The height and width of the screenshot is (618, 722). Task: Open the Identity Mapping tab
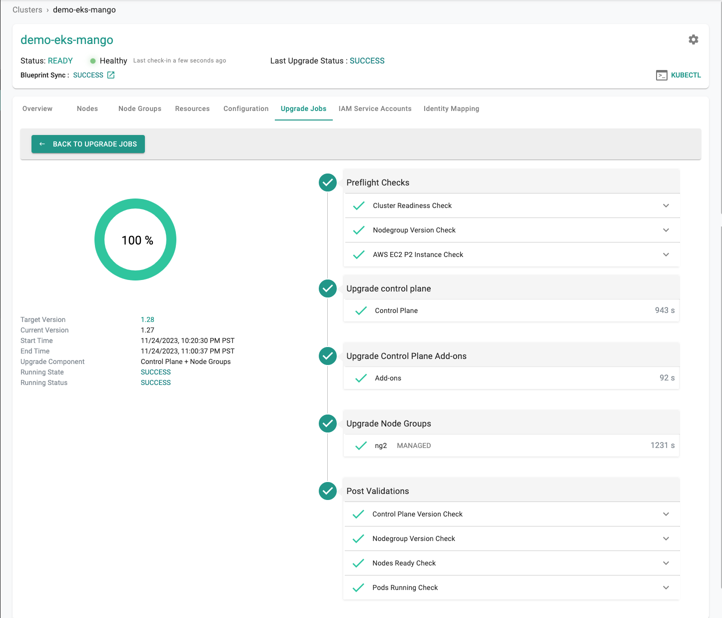coord(451,108)
